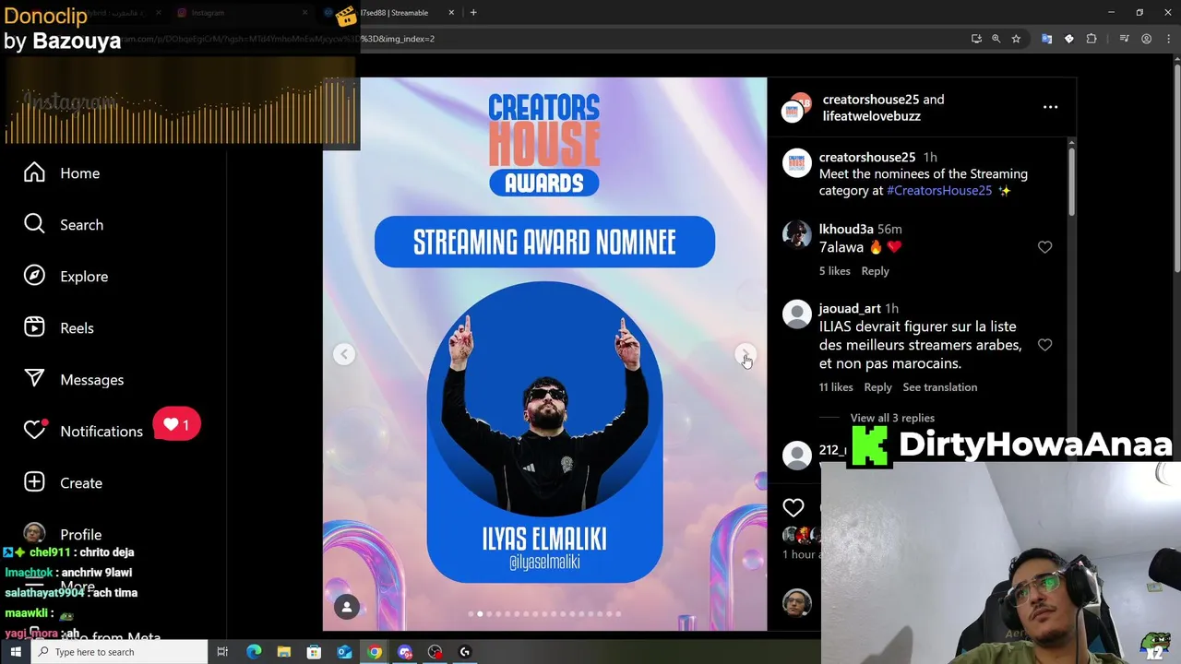The image size is (1181, 664).
Task: Bookmark this page with the star icon
Action: 1016,39
